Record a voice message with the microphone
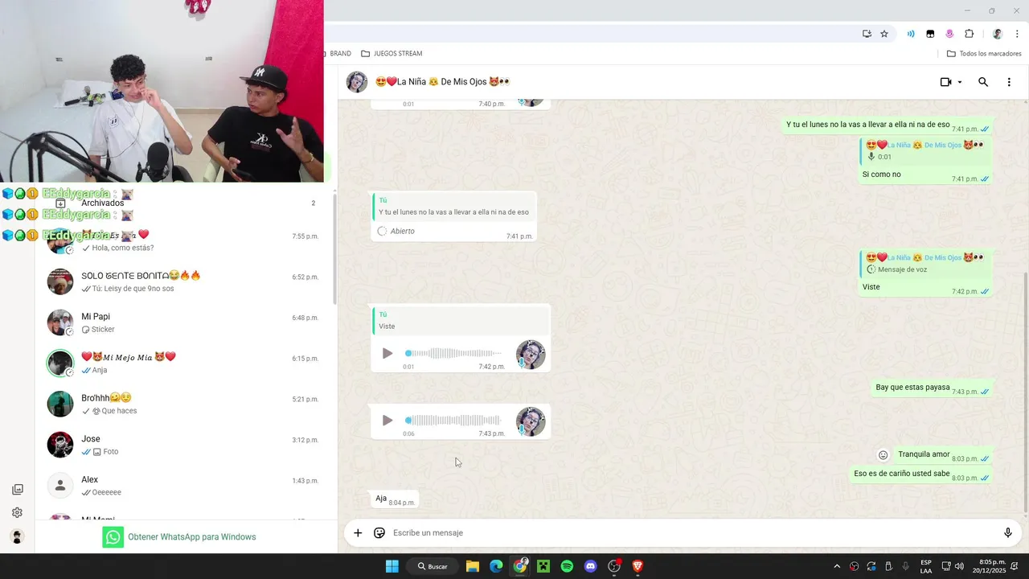The width and height of the screenshot is (1029, 579). click(1007, 532)
